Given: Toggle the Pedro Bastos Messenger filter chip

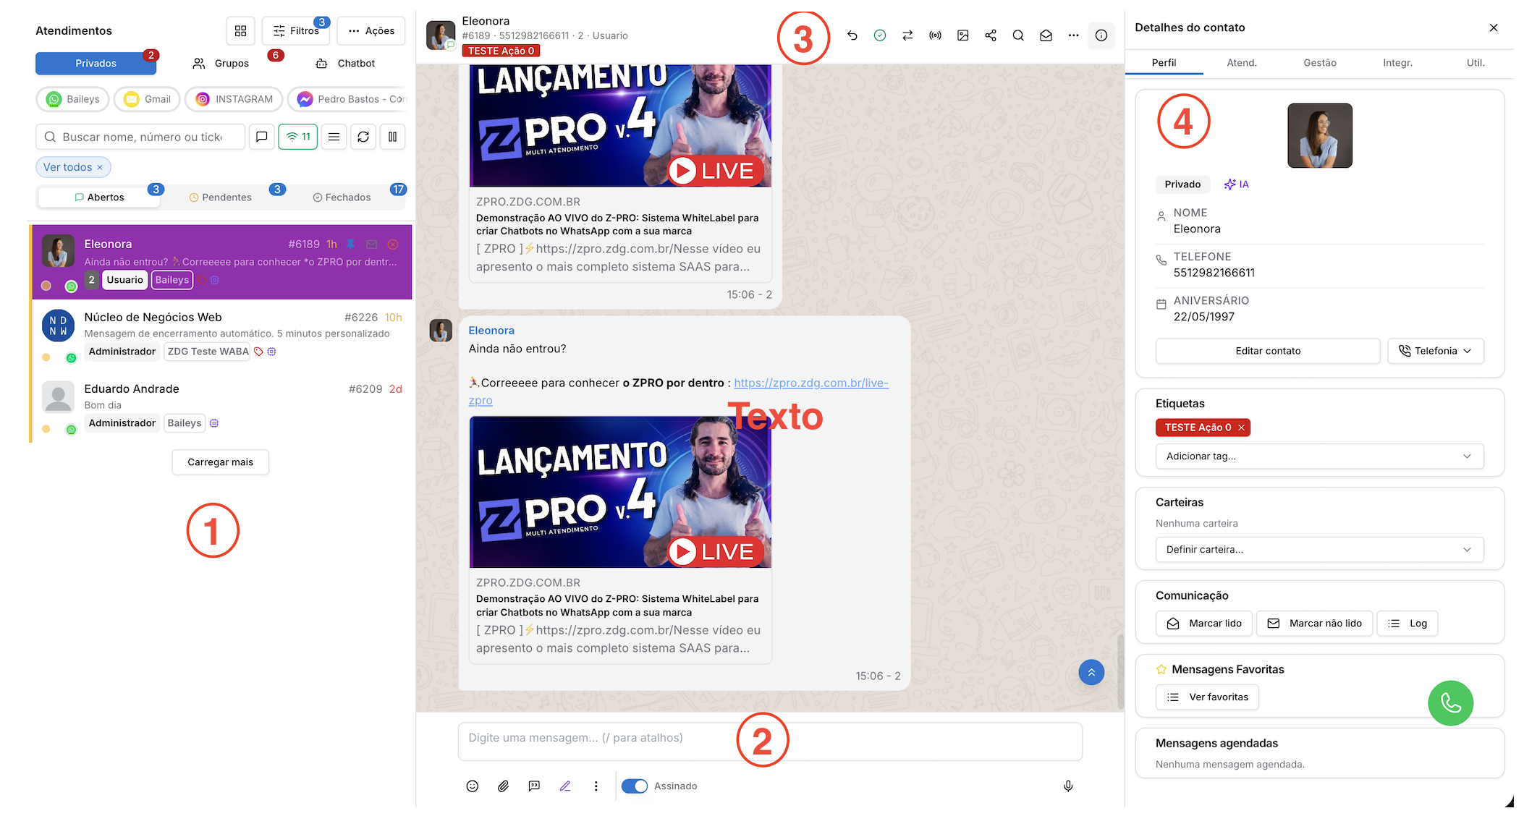Looking at the screenshot, I should click(x=350, y=99).
